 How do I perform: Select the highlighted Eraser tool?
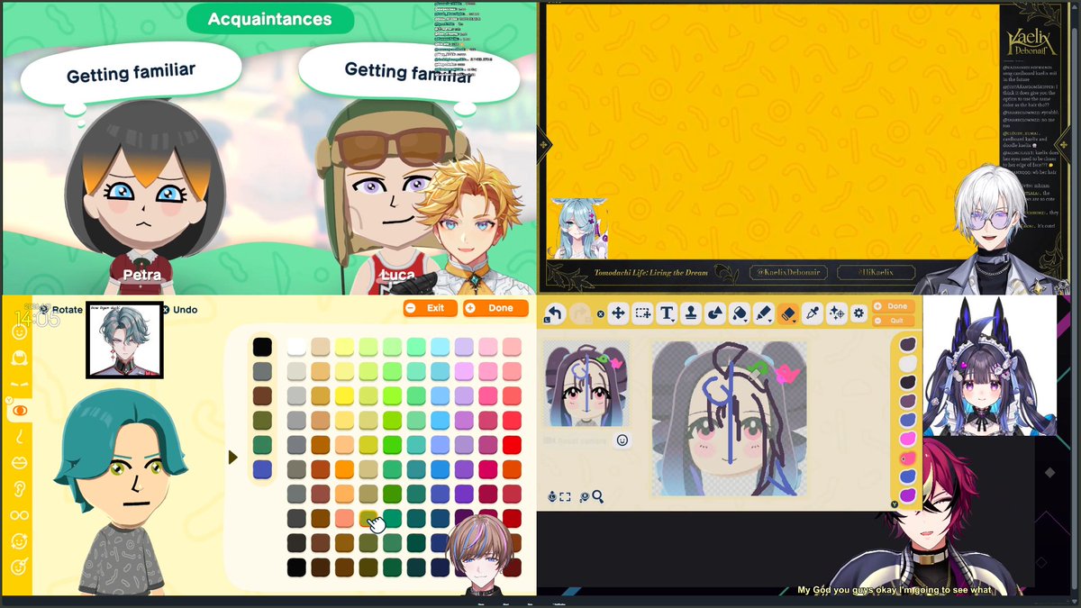point(788,313)
